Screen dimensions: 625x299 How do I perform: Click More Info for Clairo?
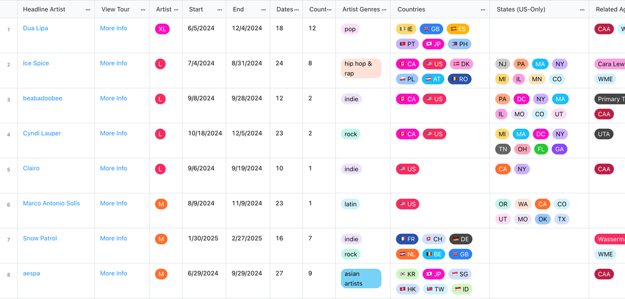(x=114, y=169)
